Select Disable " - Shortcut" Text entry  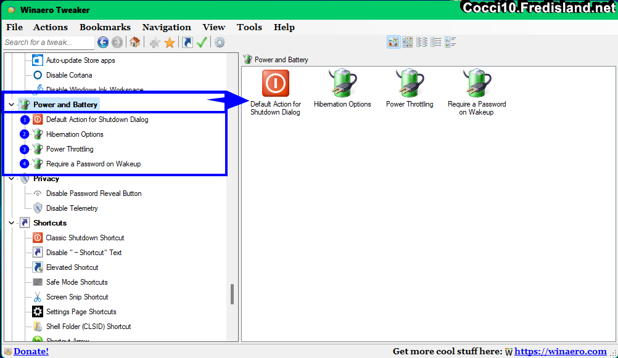click(83, 253)
